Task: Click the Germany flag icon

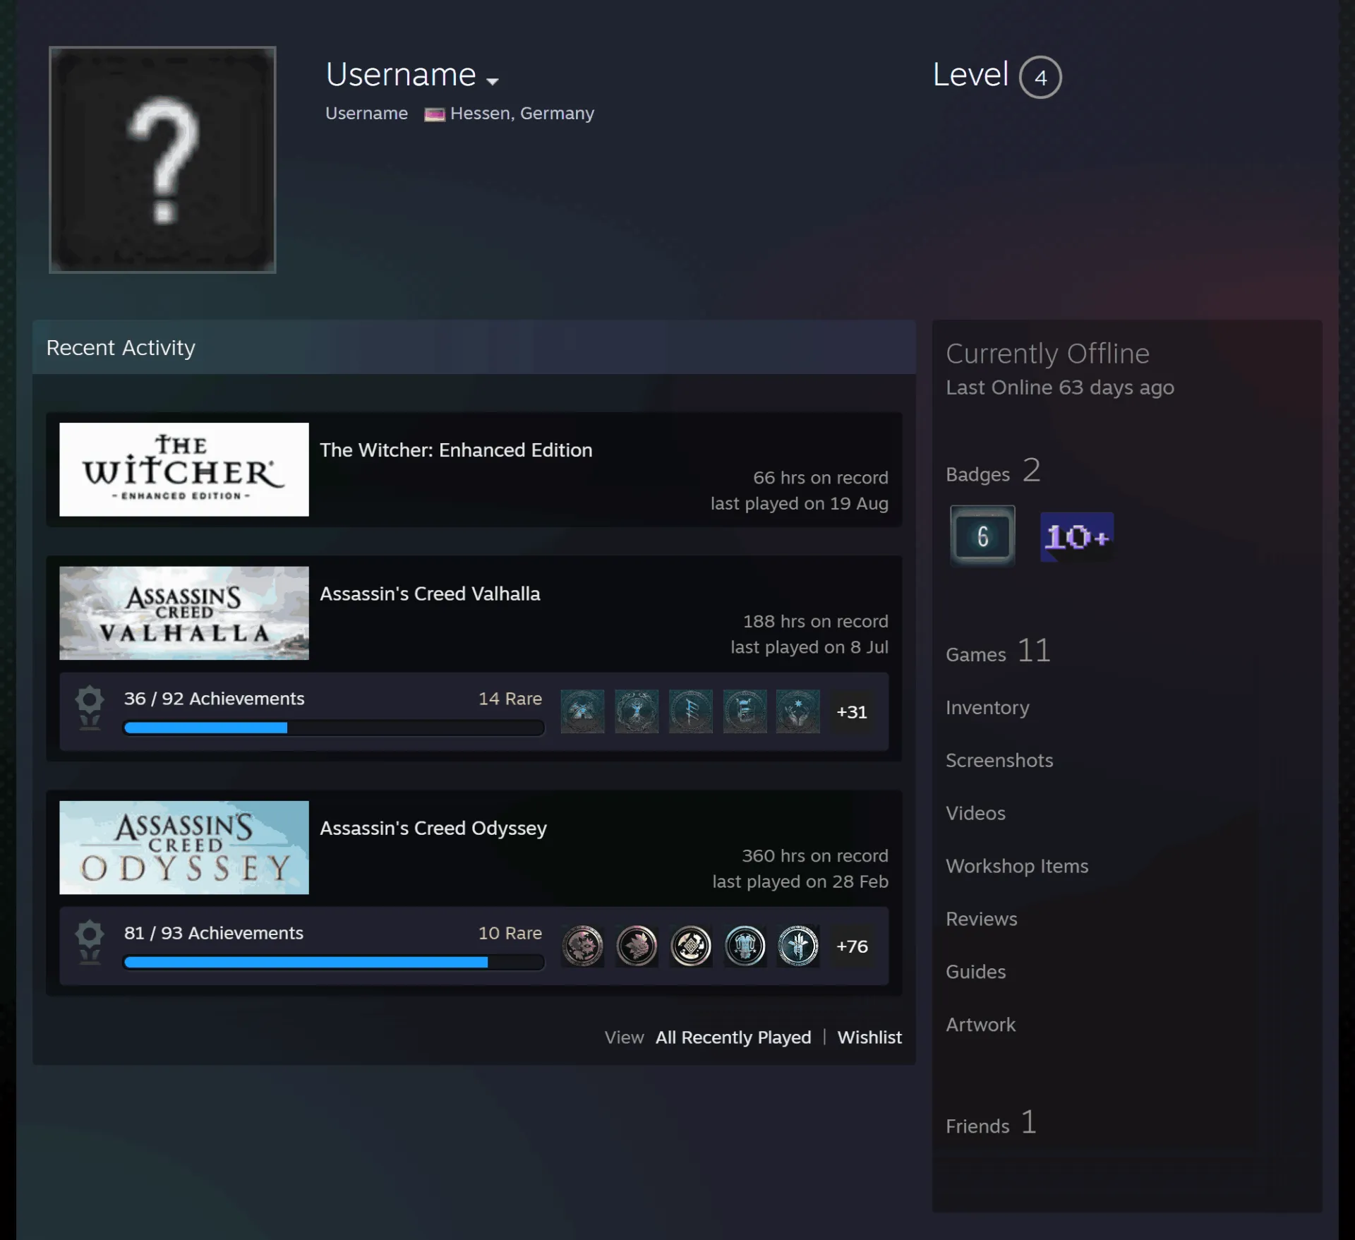Action: click(x=435, y=114)
